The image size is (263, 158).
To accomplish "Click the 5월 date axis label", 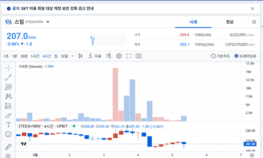I will click(35, 155).
